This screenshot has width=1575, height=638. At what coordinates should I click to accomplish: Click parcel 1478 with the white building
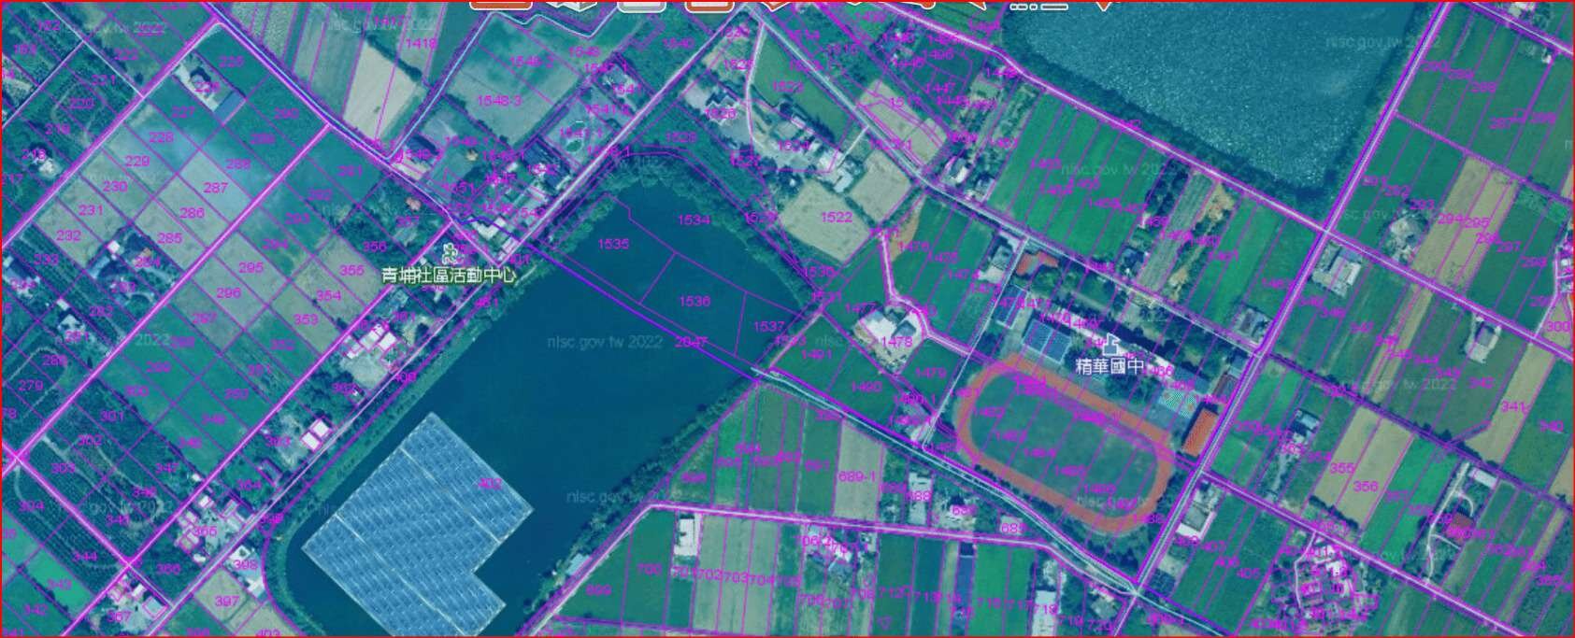tap(895, 342)
